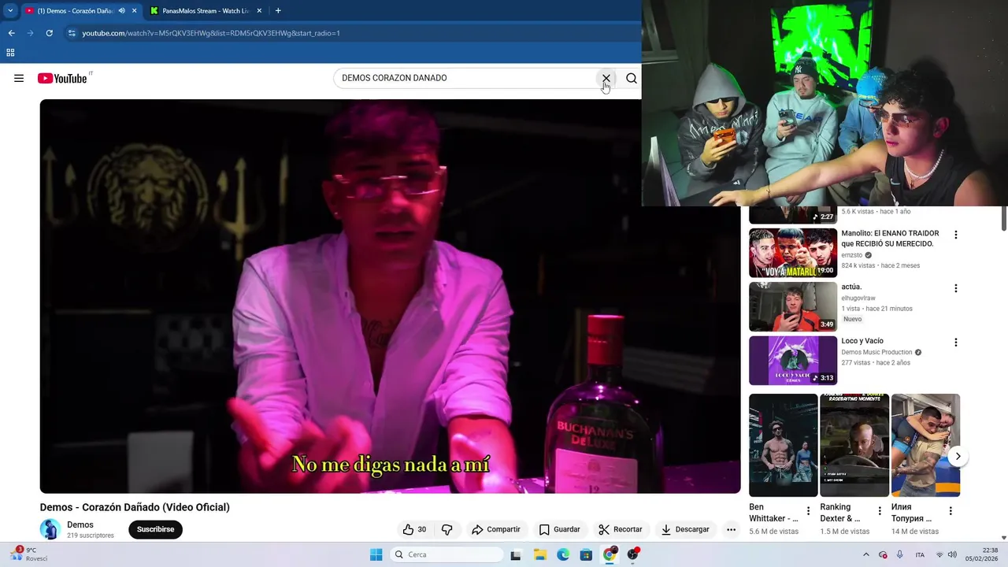Go forward in the browser
Screen dimensions: 1008x567
(30, 33)
